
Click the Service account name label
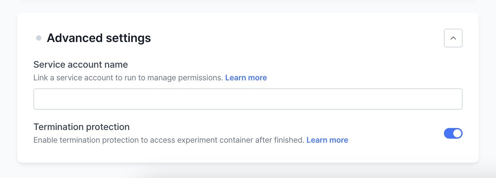click(x=80, y=64)
